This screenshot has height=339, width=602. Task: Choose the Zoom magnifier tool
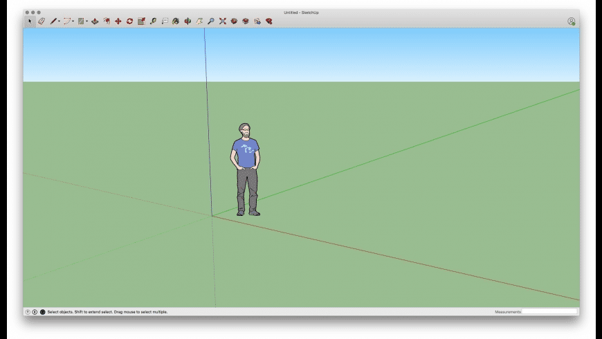[211, 21]
